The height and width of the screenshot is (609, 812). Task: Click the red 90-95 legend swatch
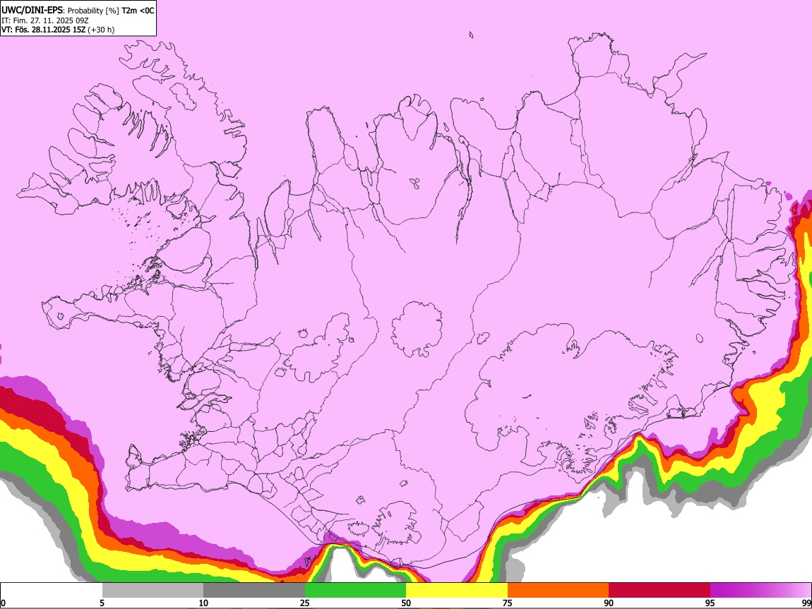pos(659,591)
